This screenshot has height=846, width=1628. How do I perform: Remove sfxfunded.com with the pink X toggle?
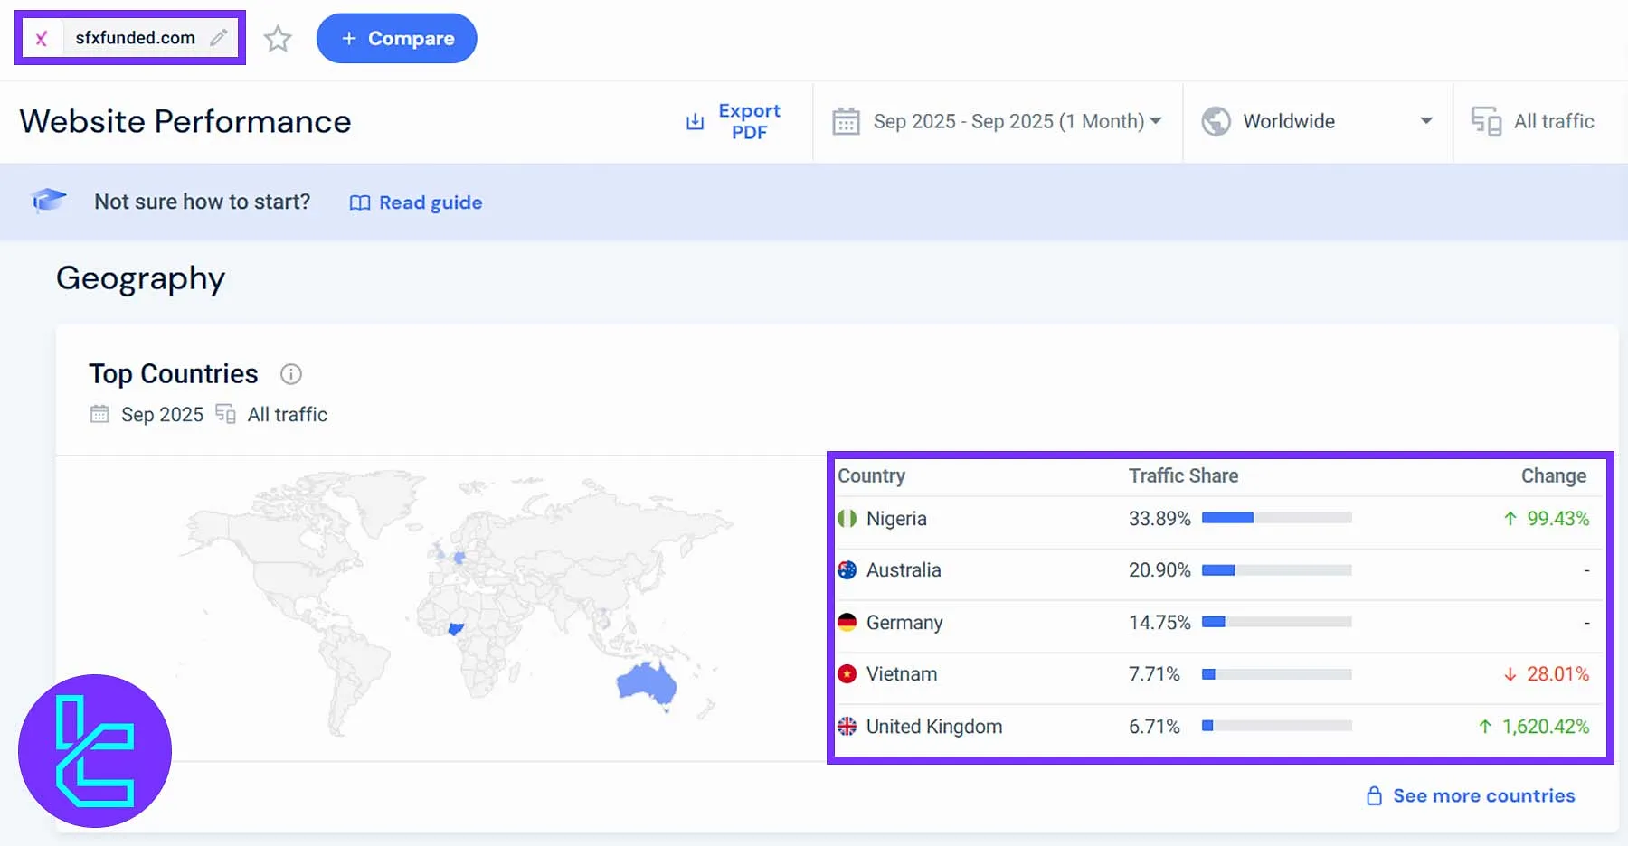tap(41, 37)
